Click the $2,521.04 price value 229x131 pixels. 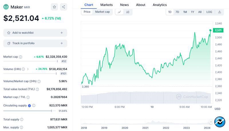click(x=21, y=18)
